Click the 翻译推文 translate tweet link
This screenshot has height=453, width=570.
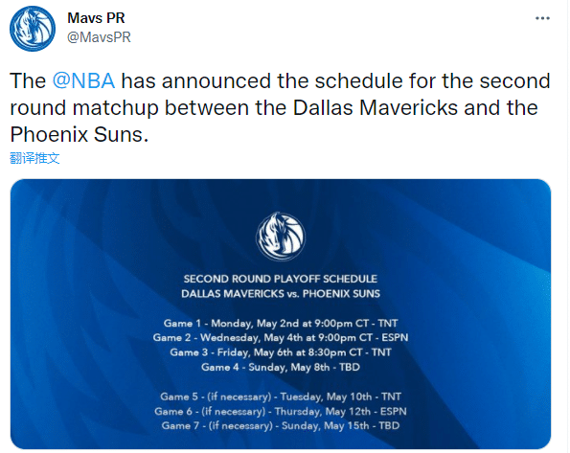(x=34, y=158)
